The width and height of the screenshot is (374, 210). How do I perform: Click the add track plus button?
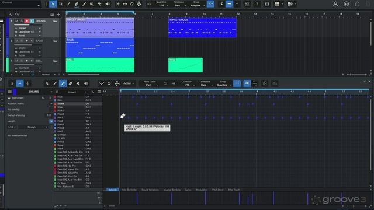point(58,14)
